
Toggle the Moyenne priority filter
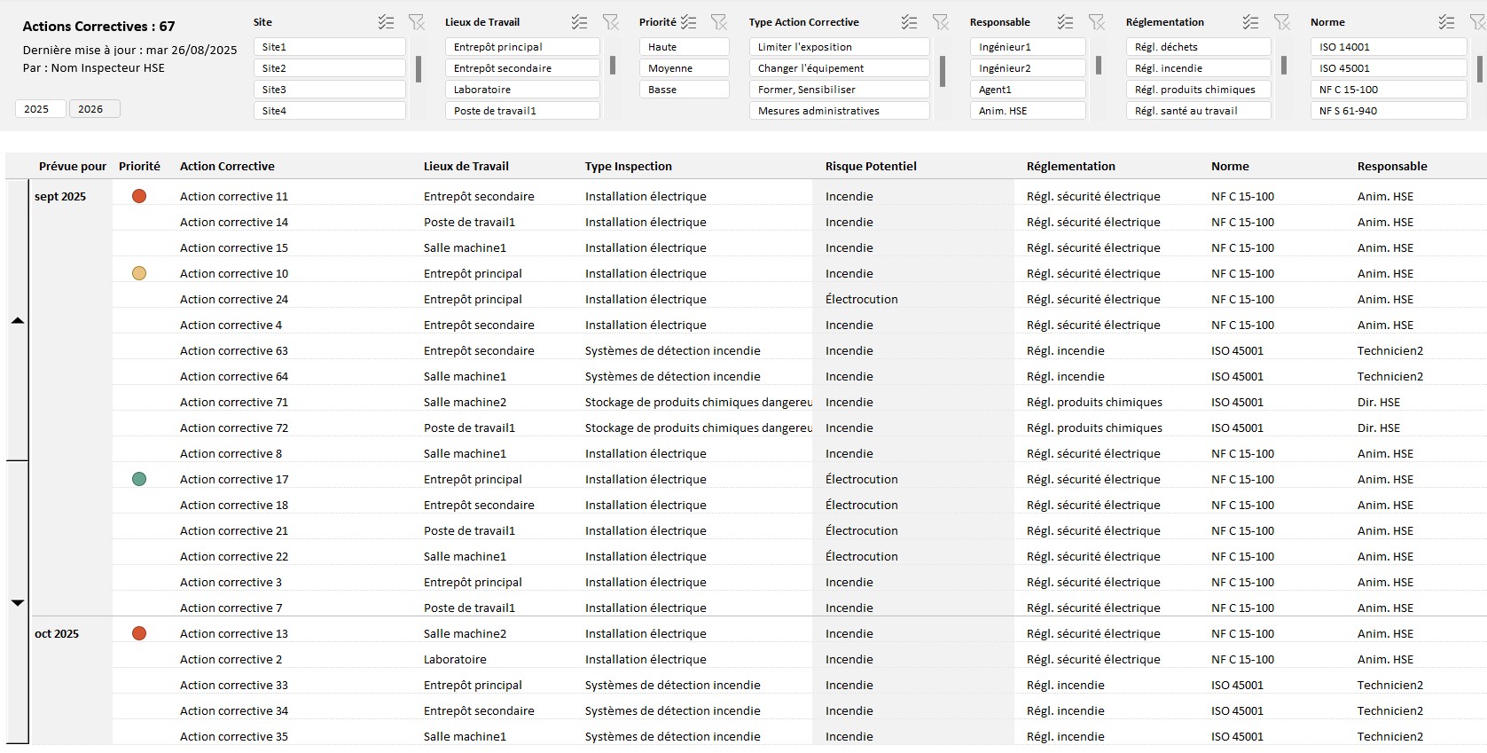(684, 68)
